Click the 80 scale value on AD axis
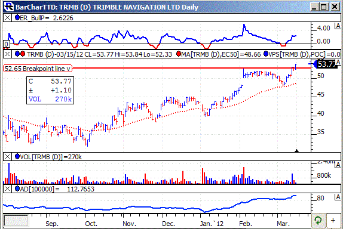343x229 pixels. click(320, 198)
